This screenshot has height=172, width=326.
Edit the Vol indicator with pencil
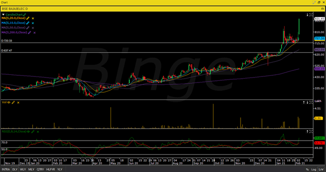13,102
